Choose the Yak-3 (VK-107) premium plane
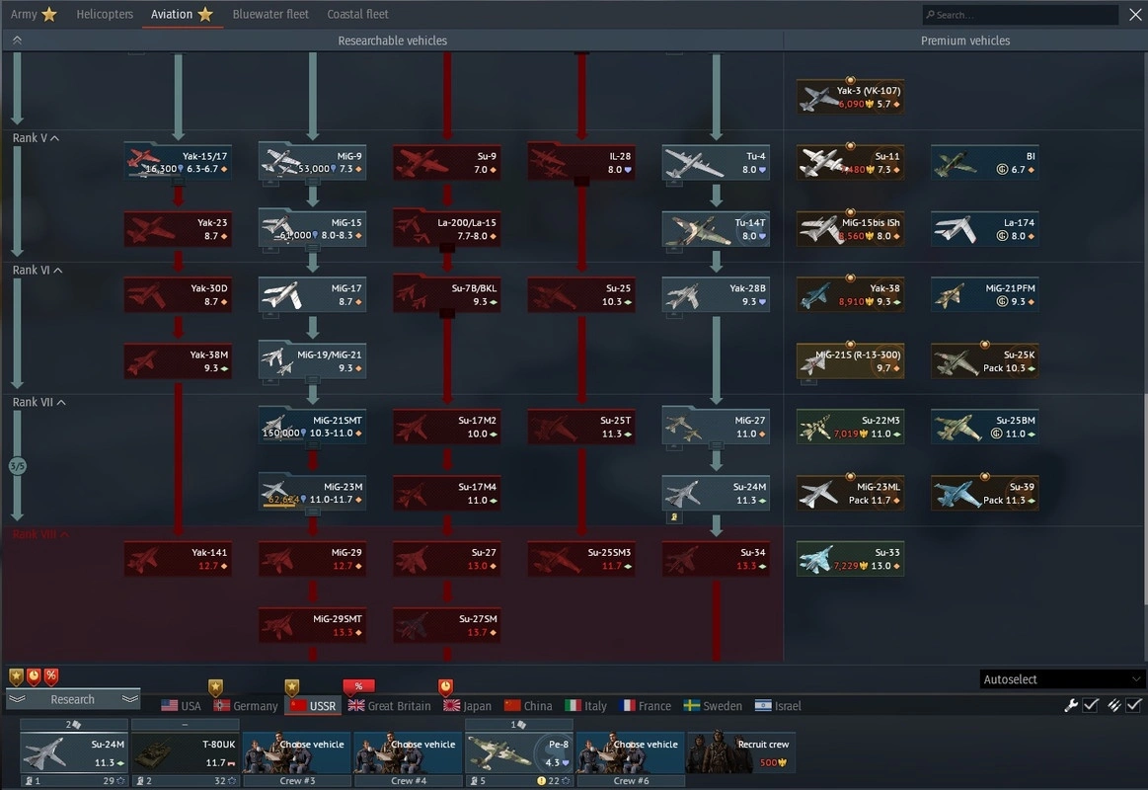The image size is (1148, 790). tap(850, 97)
